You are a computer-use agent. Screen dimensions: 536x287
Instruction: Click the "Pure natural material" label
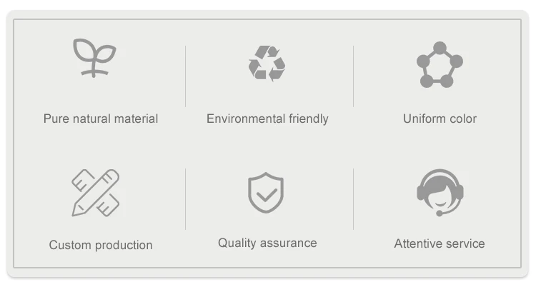(101, 119)
